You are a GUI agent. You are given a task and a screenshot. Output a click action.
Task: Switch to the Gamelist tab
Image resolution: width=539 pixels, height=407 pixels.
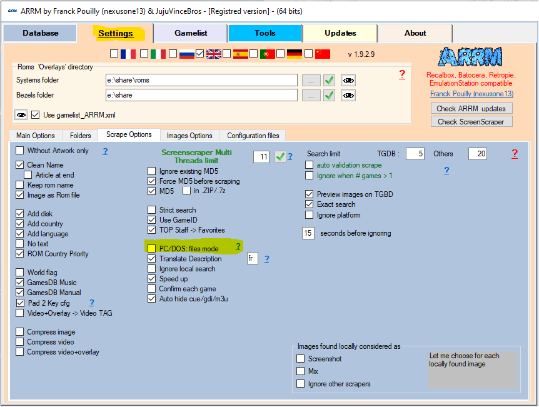190,33
